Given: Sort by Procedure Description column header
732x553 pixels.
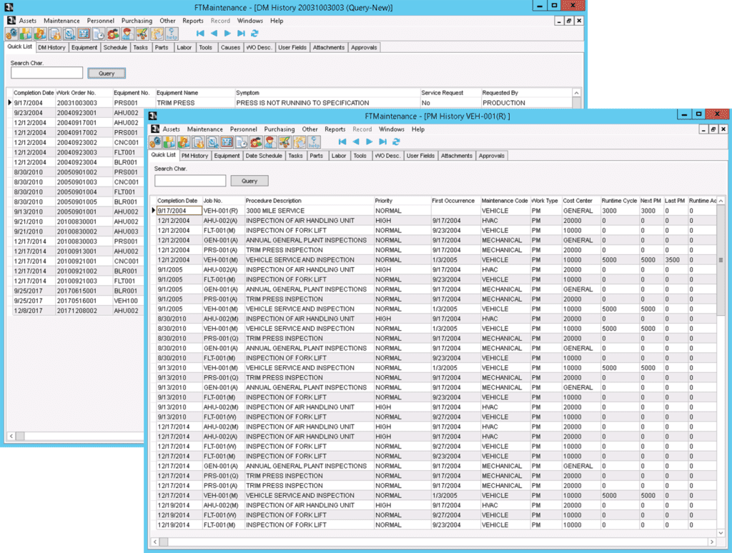Looking at the screenshot, I should [x=309, y=201].
